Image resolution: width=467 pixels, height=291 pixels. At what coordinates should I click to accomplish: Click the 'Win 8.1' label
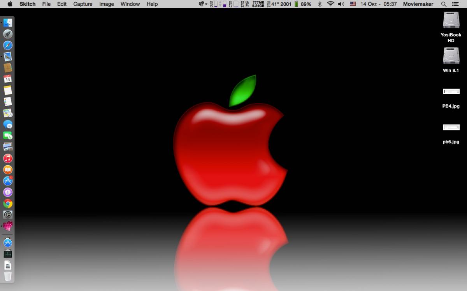coord(451,71)
